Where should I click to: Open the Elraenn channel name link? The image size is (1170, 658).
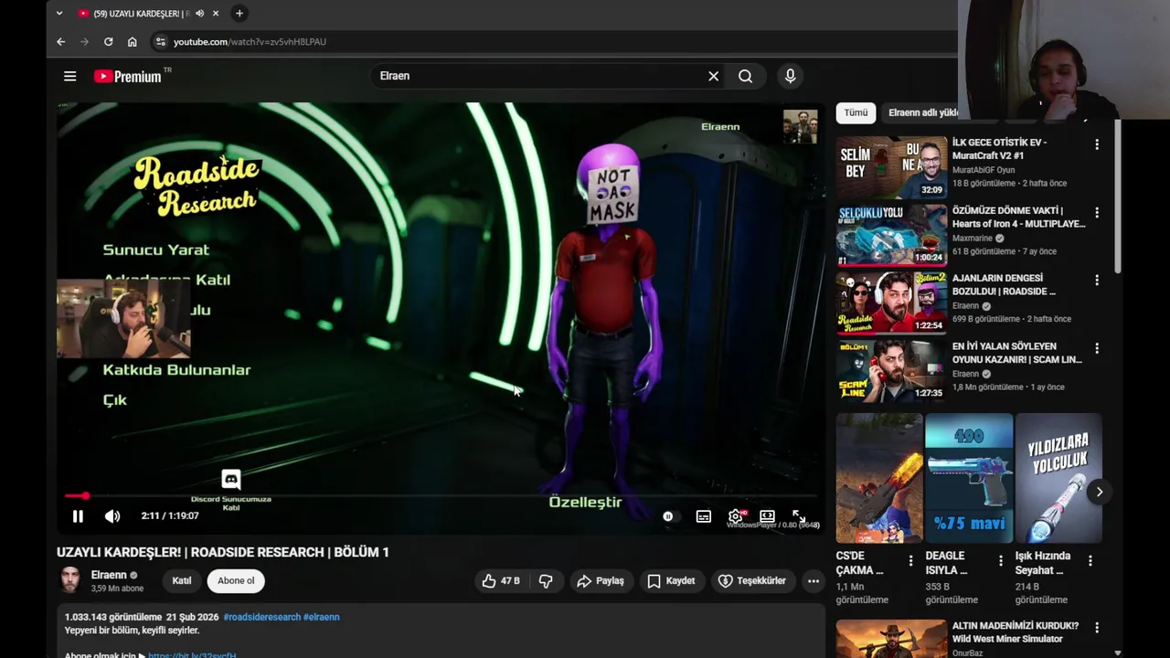pos(109,575)
